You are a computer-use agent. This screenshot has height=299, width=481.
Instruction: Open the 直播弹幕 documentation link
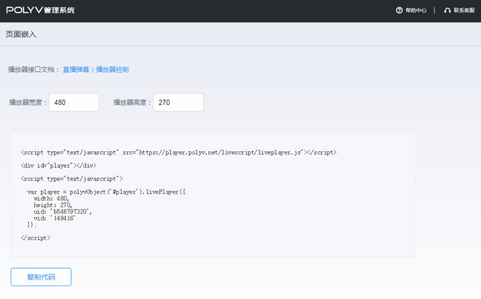[75, 69]
